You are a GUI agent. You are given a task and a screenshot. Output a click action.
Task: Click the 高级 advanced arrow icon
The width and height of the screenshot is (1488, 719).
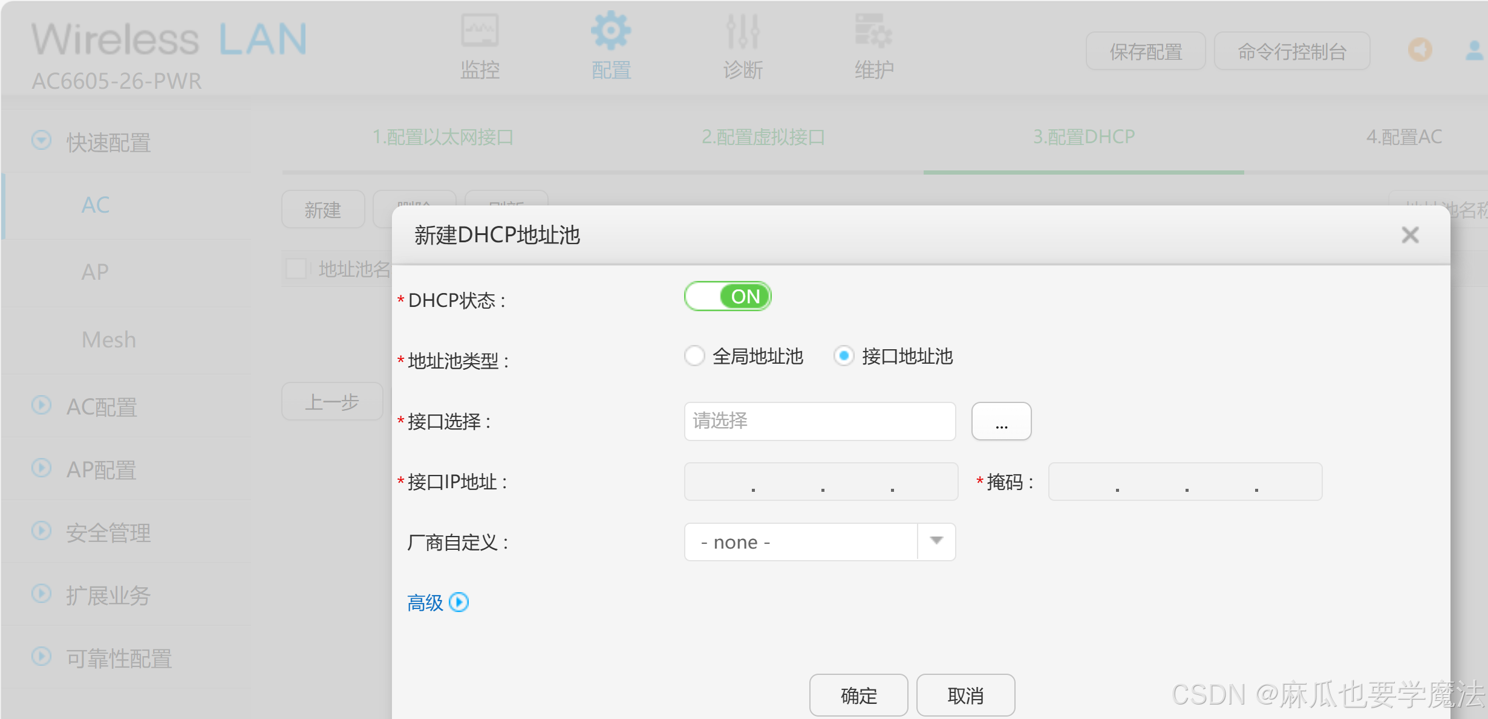pyautogui.click(x=459, y=602)
